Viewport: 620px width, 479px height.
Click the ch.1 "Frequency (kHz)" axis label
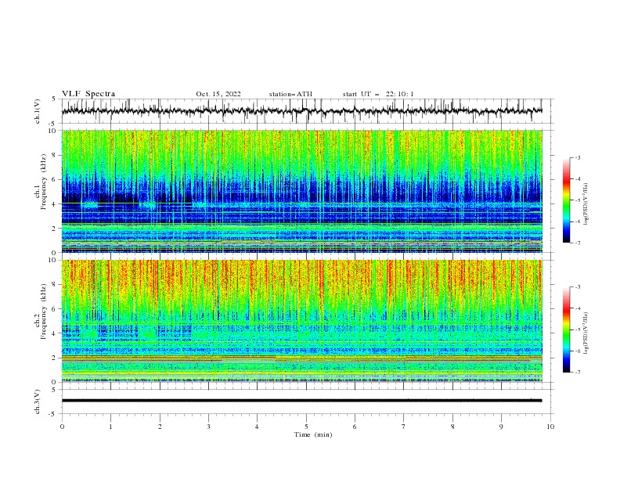[44, 180]
